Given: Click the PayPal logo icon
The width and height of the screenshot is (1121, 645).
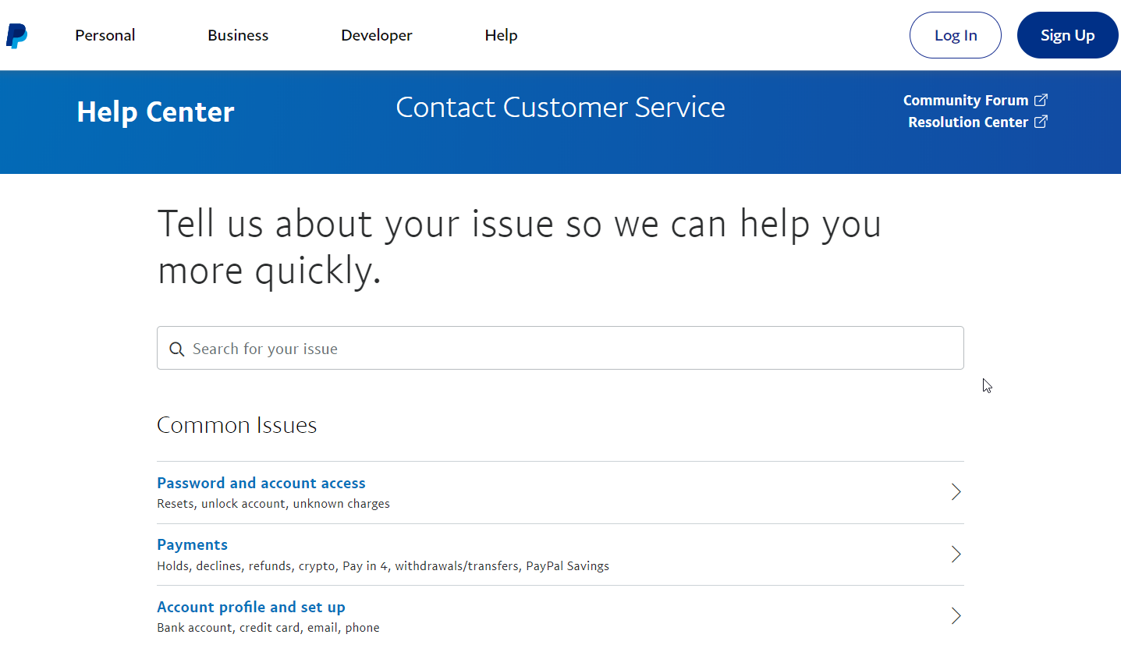Looking at the screenshot, I should pyautogui.click(x=16, y=36).
